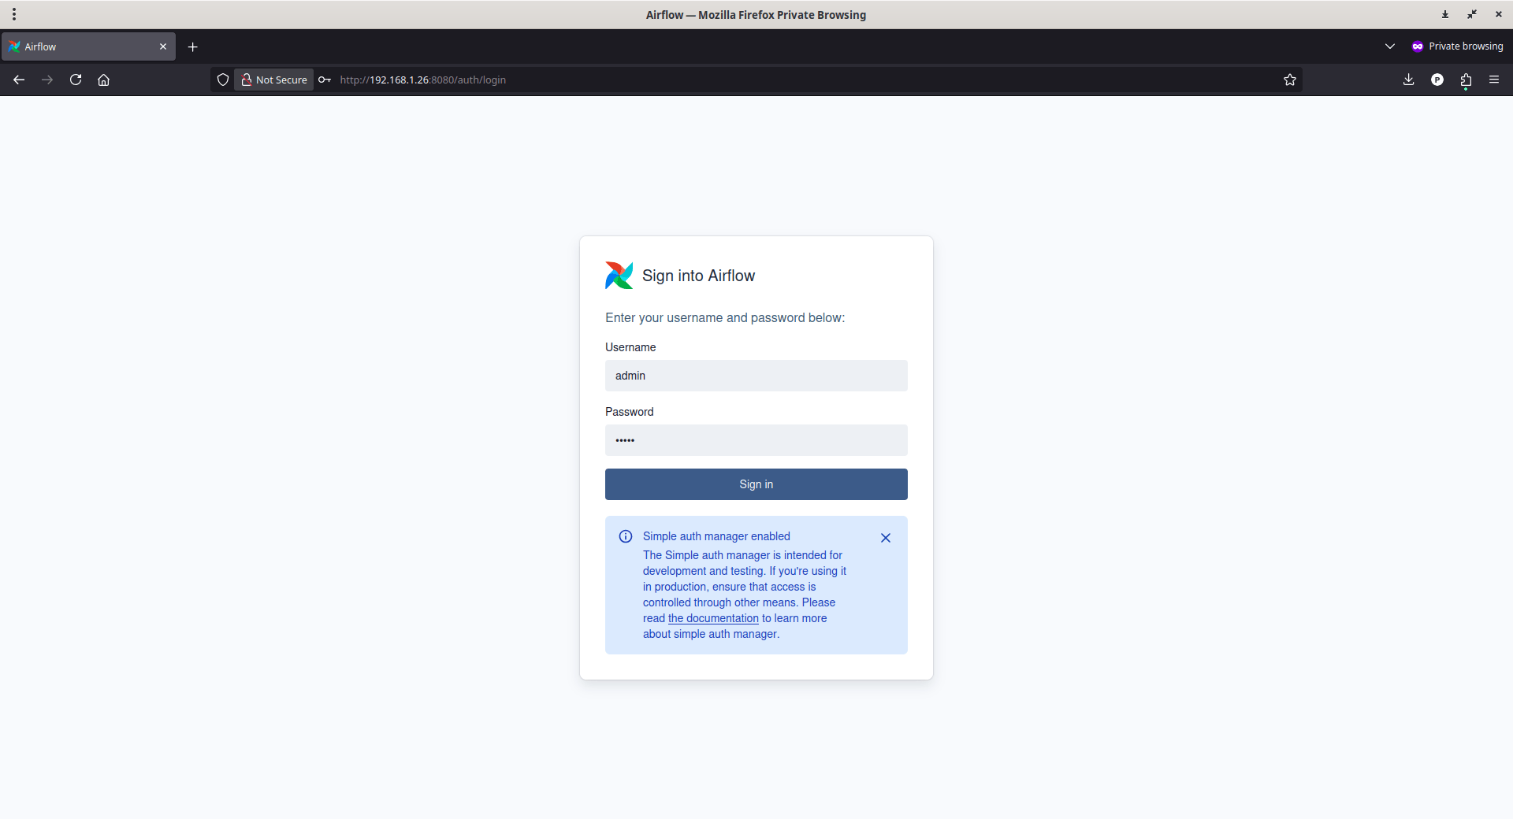Open the documentation link

click(713, 618)
